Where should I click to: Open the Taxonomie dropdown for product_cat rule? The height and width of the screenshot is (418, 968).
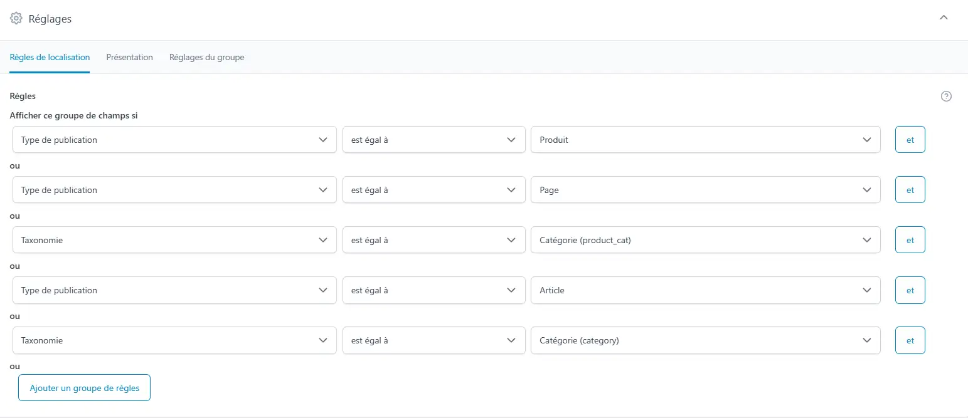coord(174,240)
